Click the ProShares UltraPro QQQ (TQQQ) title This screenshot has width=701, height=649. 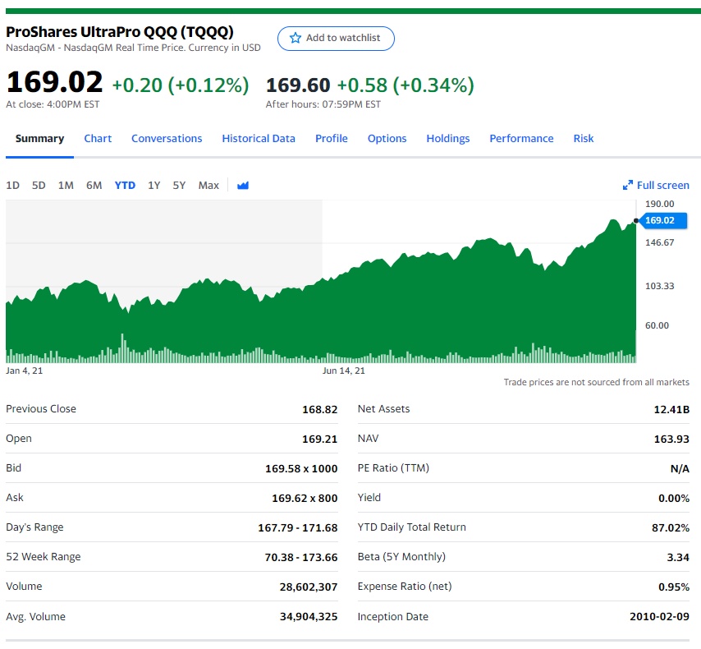point(120,32)
